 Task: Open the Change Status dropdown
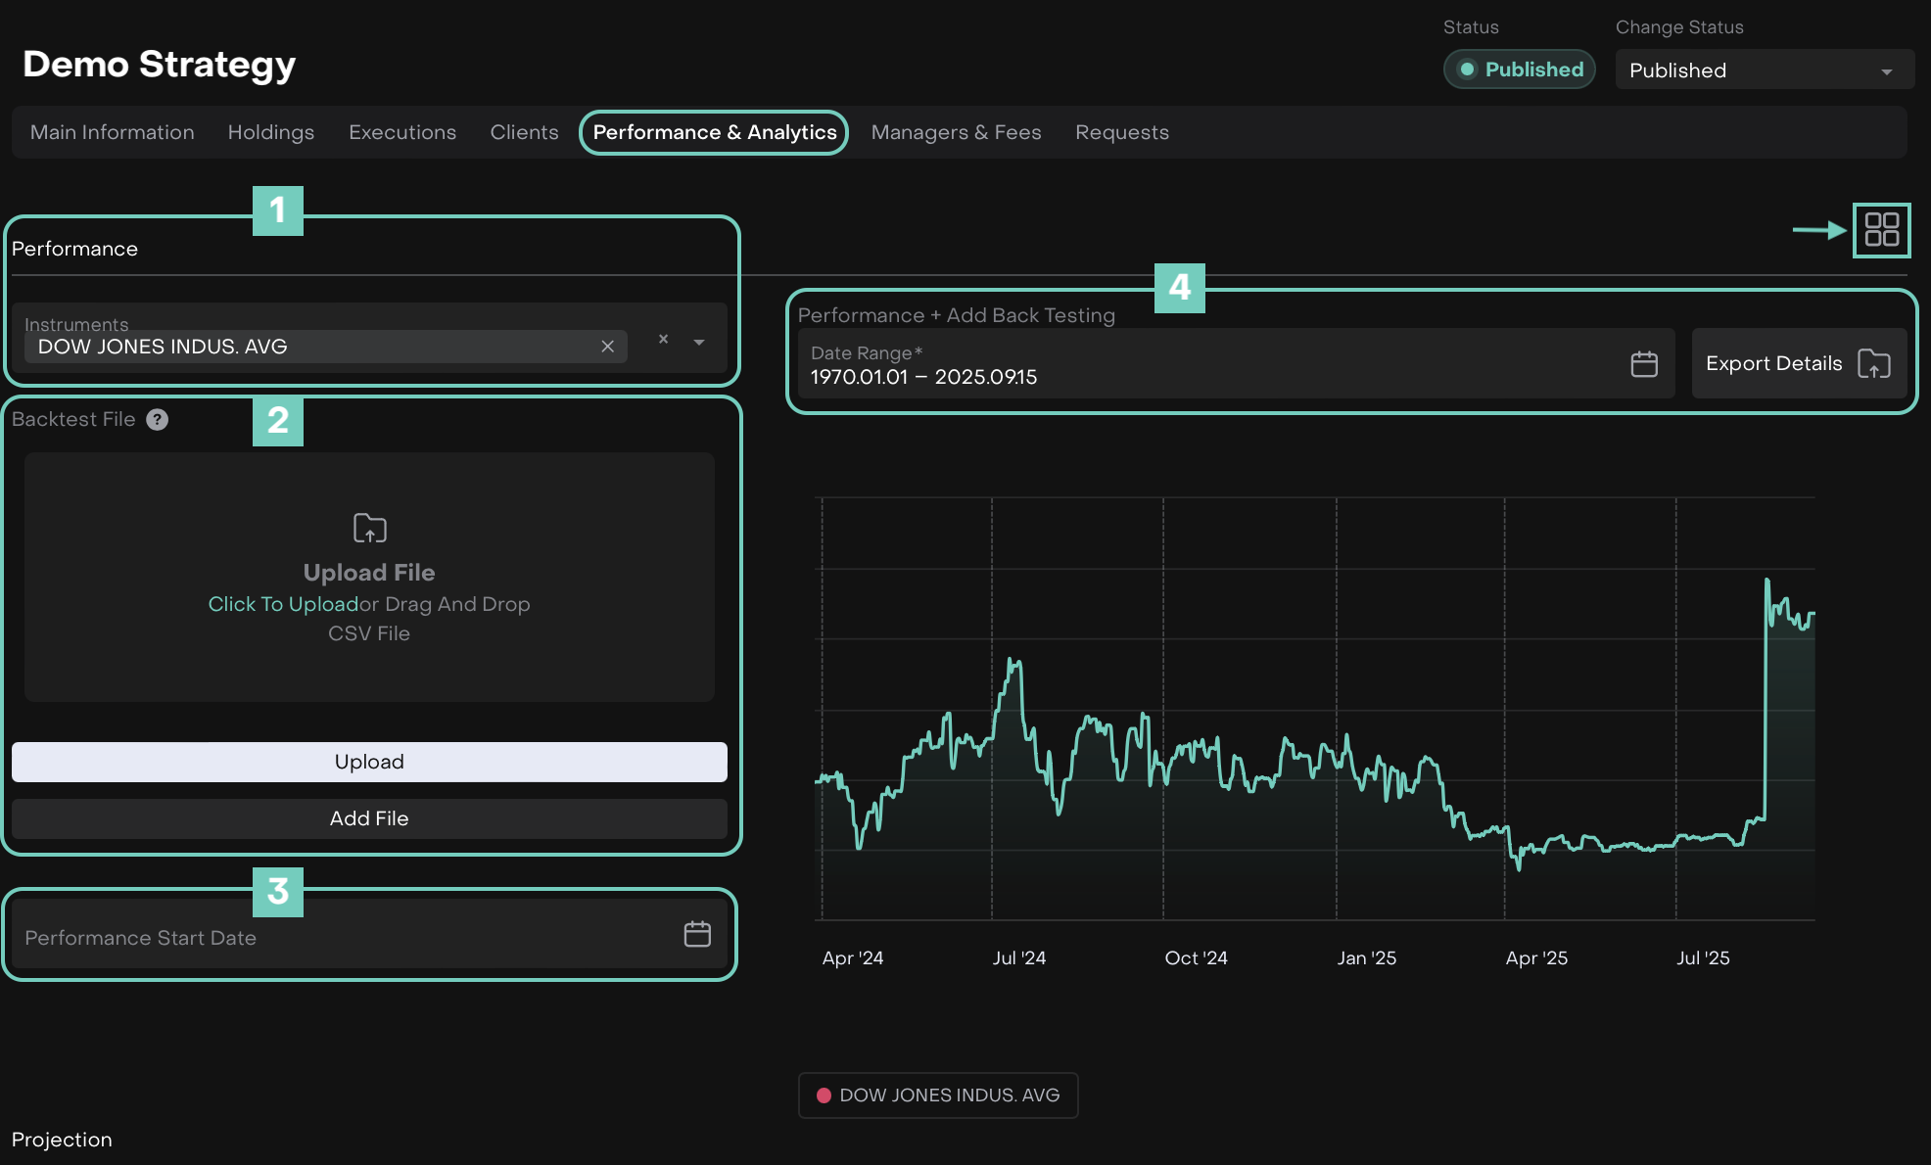click(x=1764, y=70)
